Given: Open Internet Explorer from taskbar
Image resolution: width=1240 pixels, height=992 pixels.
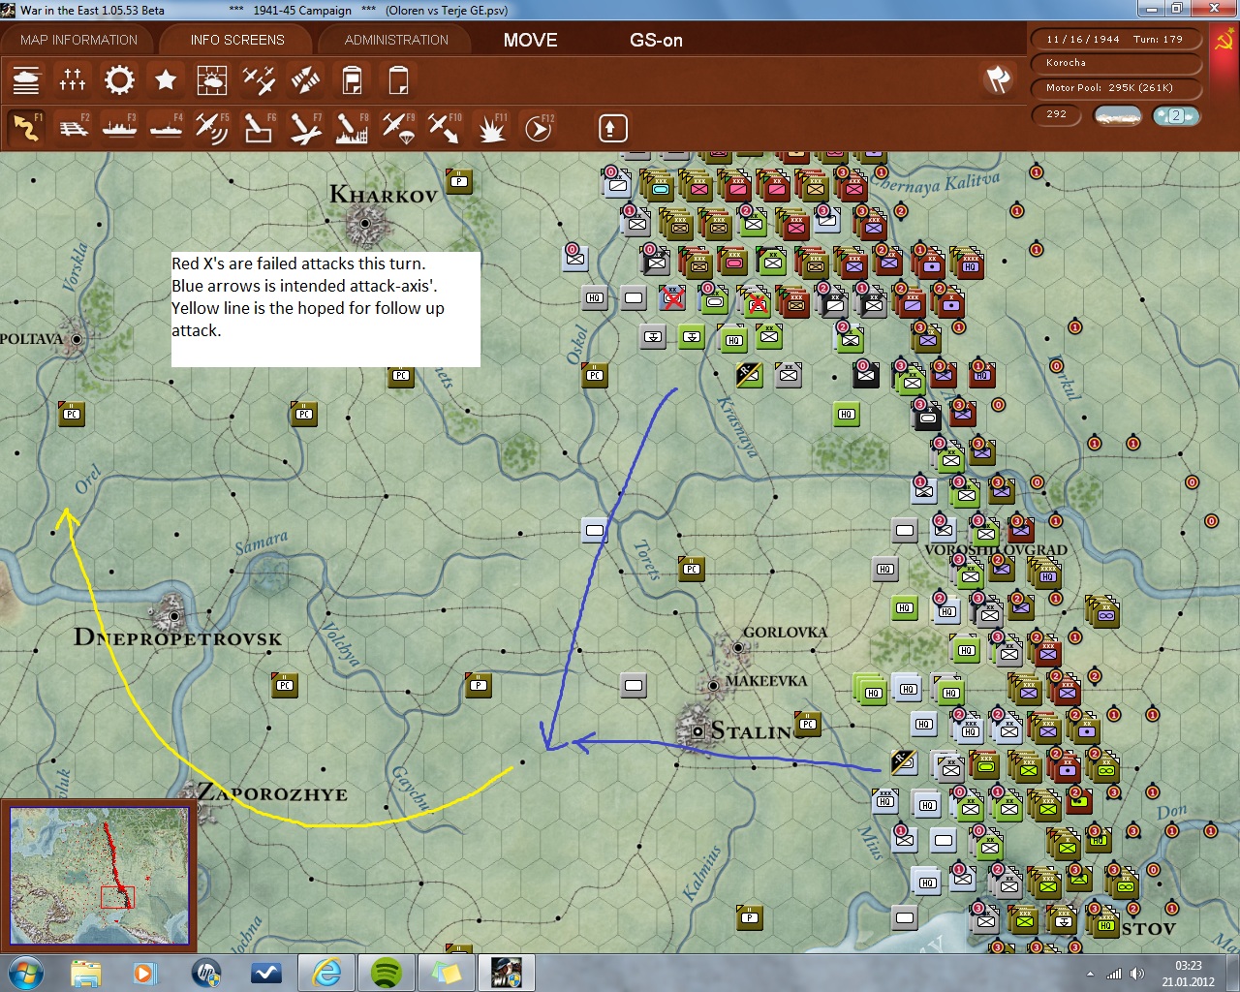Looking at the screenshot, I should (x=326, y=972).
